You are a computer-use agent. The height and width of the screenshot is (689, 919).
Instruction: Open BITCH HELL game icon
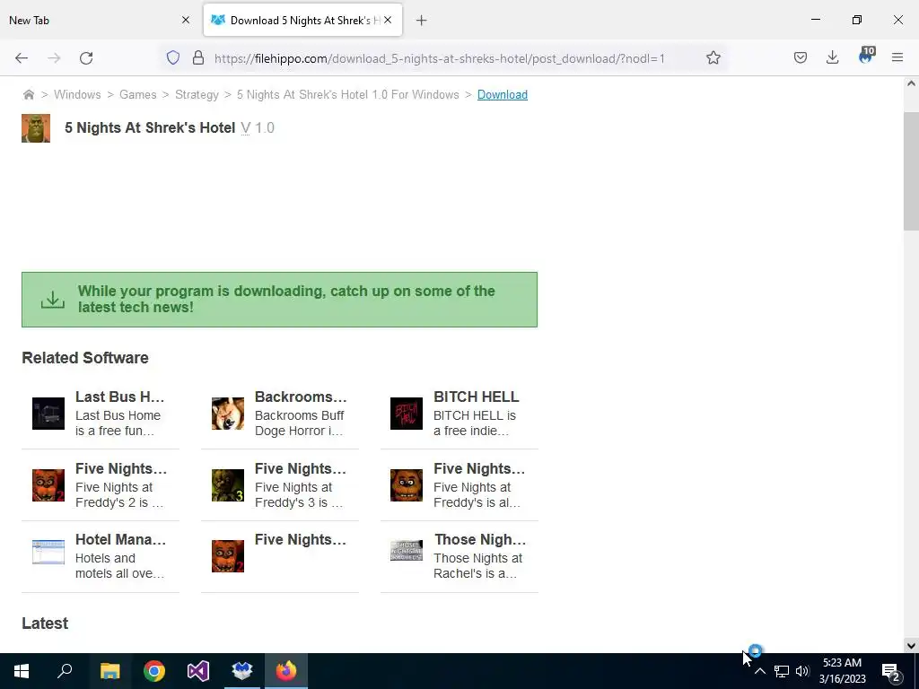407,414
